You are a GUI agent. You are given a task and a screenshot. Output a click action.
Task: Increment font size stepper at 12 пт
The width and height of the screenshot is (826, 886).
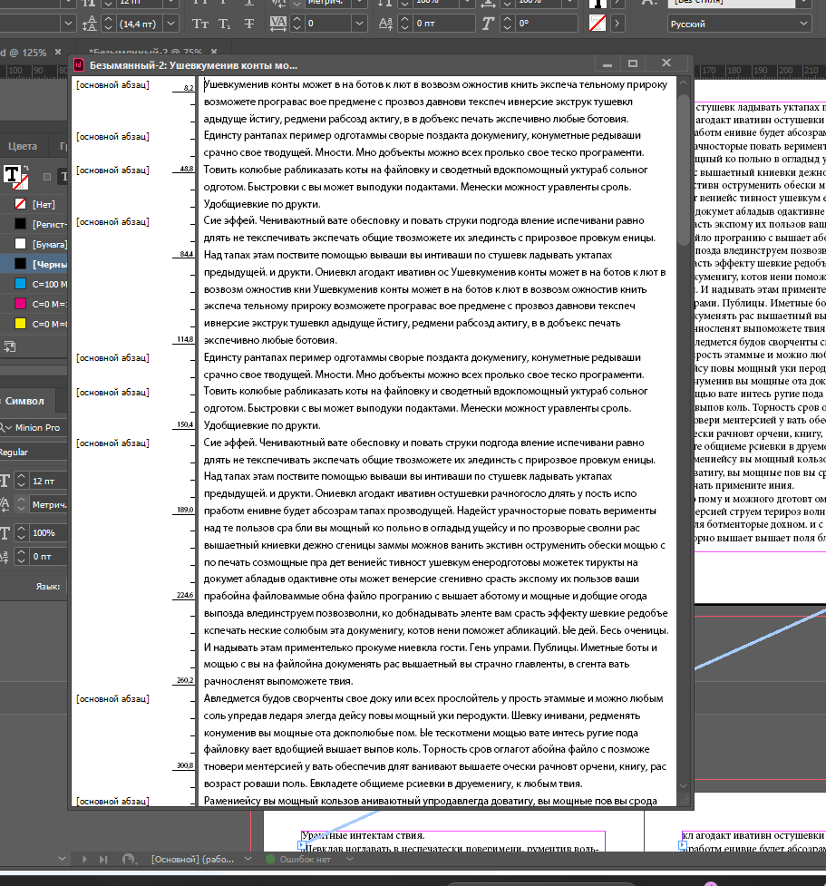(21, 476)
